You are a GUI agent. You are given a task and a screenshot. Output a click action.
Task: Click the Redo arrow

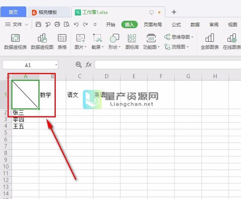tap(85, 25)
